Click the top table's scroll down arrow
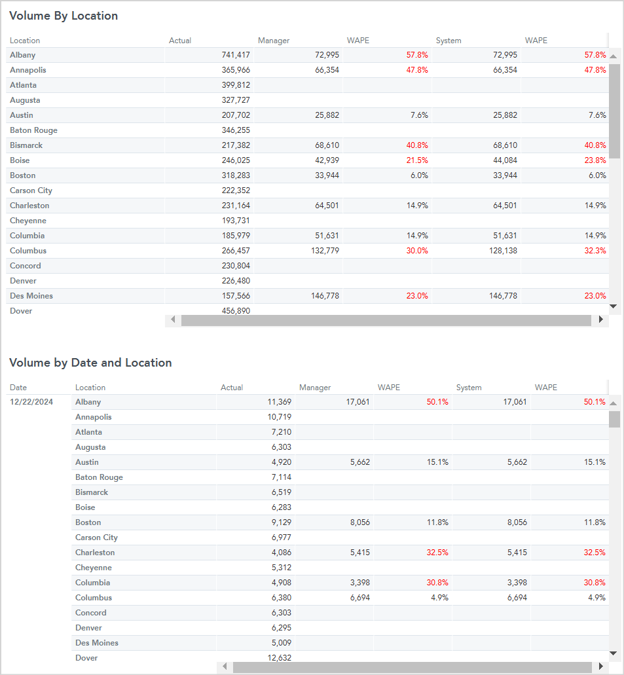624x675 pixels. tap(614, 306)
